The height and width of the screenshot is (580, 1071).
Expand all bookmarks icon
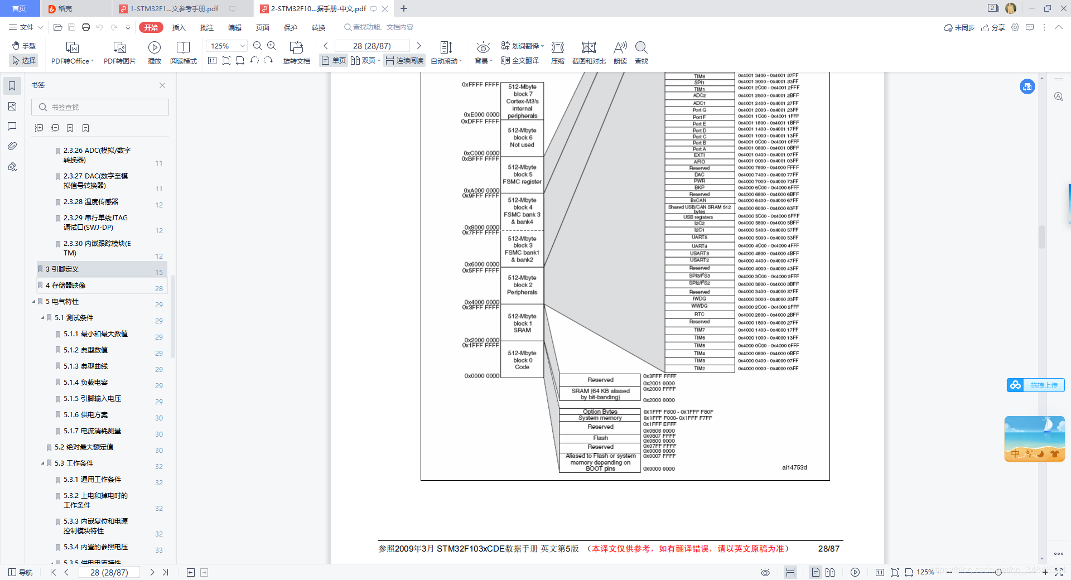pyautogui.click(x=38, y=128)
